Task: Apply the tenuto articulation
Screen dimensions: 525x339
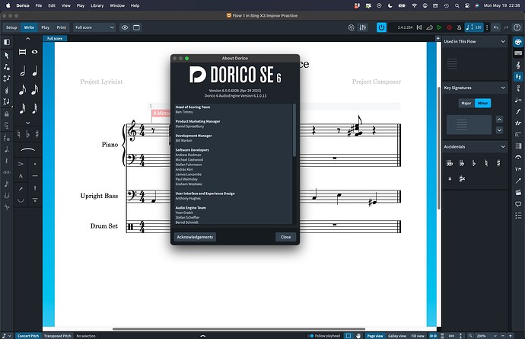Action: [x=35, y=176]
